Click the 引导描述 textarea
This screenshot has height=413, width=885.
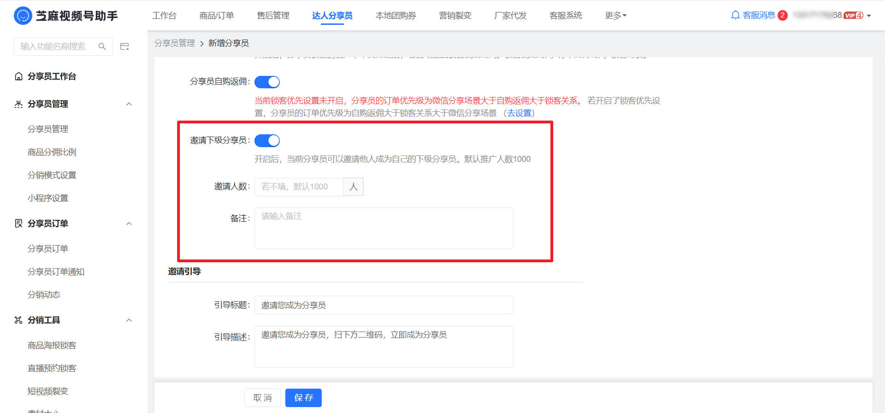click(384, 347)
